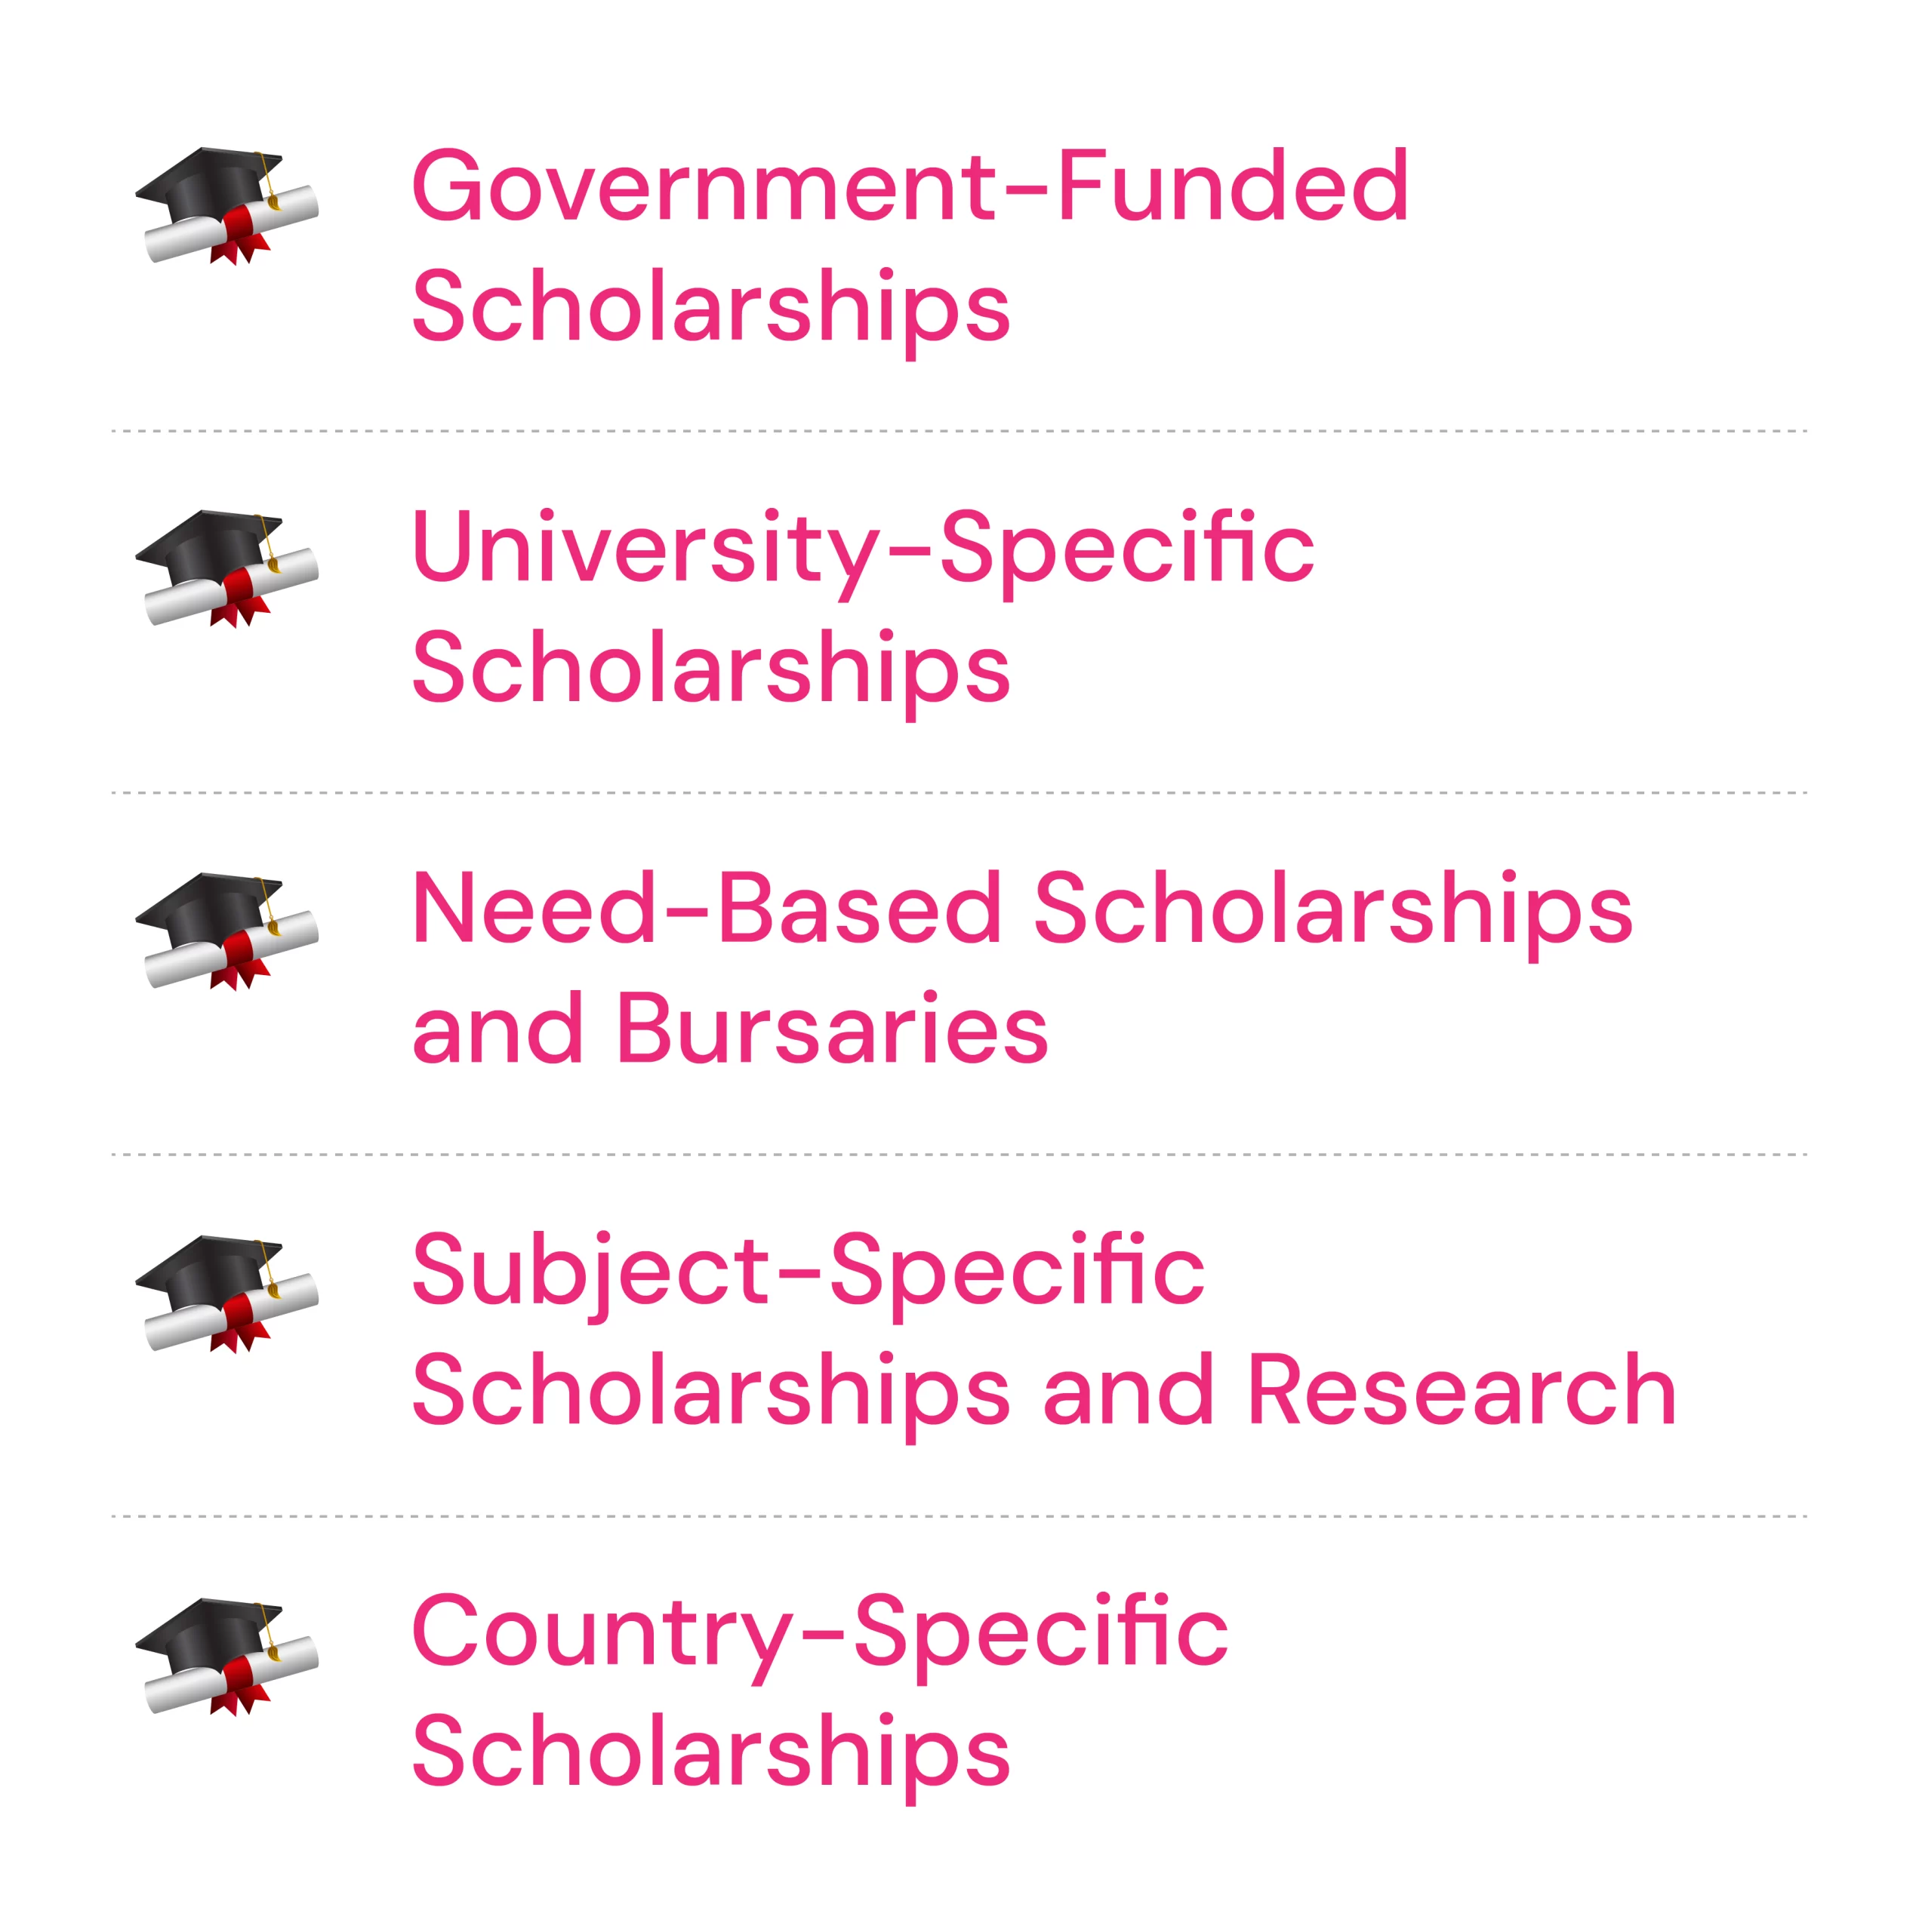Click the word 'Scholarships' below University-Specific

pos(710,668)
